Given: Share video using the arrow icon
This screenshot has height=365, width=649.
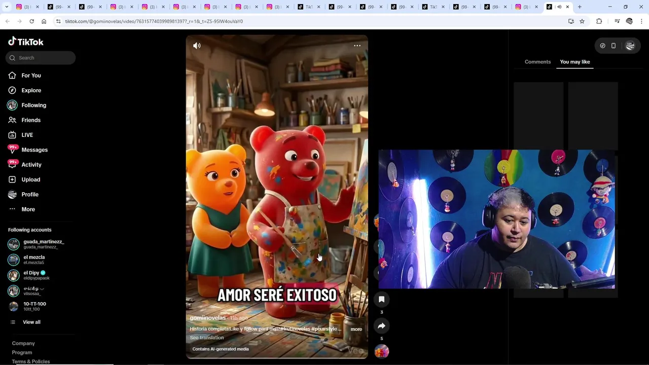Looking at the screenshot, I should 381,326.
